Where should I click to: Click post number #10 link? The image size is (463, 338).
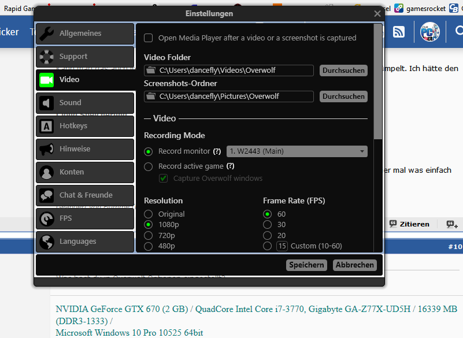pos(455,247)
